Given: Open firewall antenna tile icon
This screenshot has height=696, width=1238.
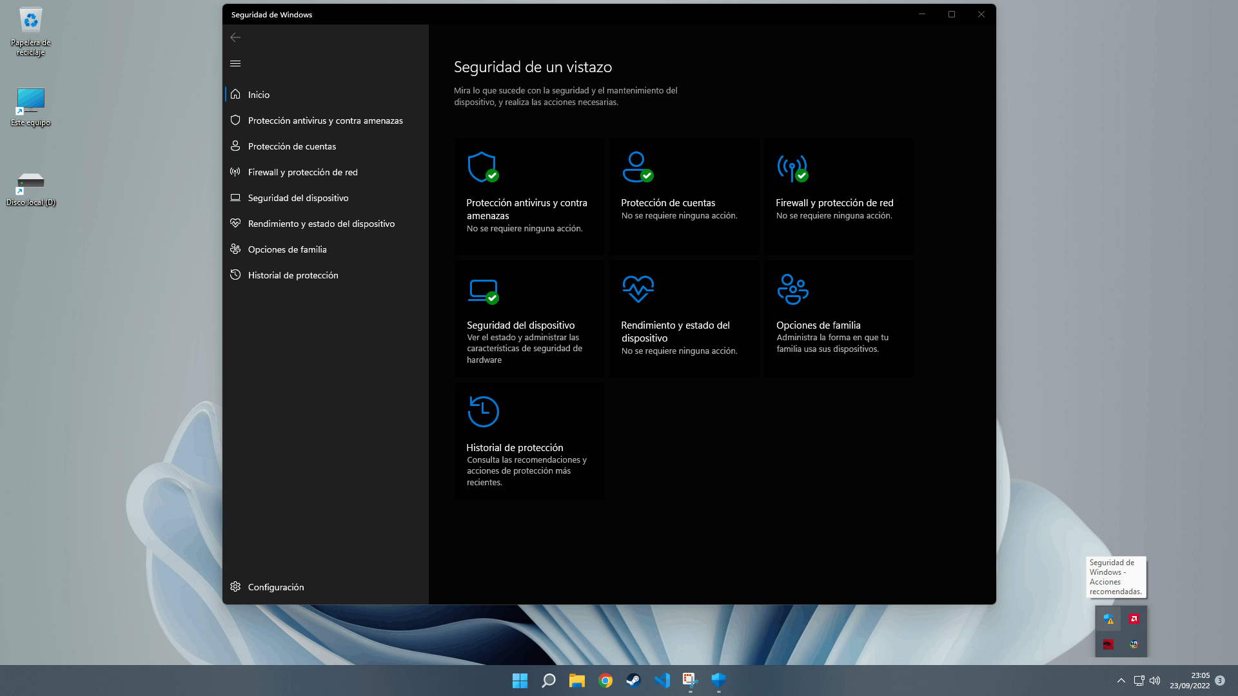Looking at the screenshot, I should click(x=792, y=168).
